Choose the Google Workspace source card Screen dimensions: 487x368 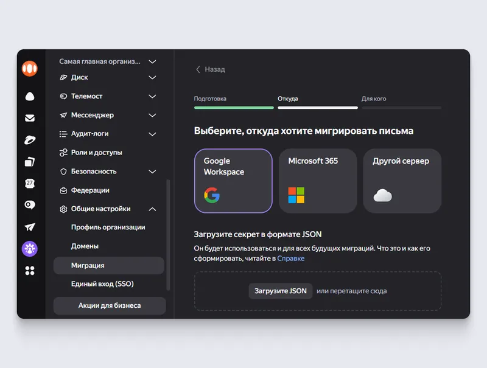[233, 181]
